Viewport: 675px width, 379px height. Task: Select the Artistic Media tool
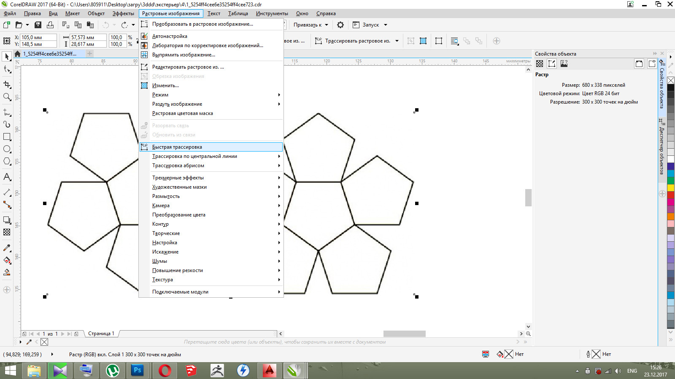pyautogui.click(x=7, y=124)
